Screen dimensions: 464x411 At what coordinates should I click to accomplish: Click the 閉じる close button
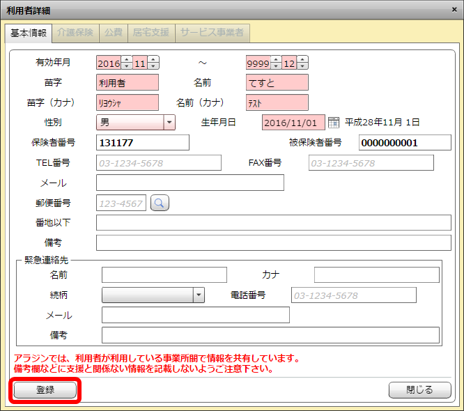(x=419, y=390)
